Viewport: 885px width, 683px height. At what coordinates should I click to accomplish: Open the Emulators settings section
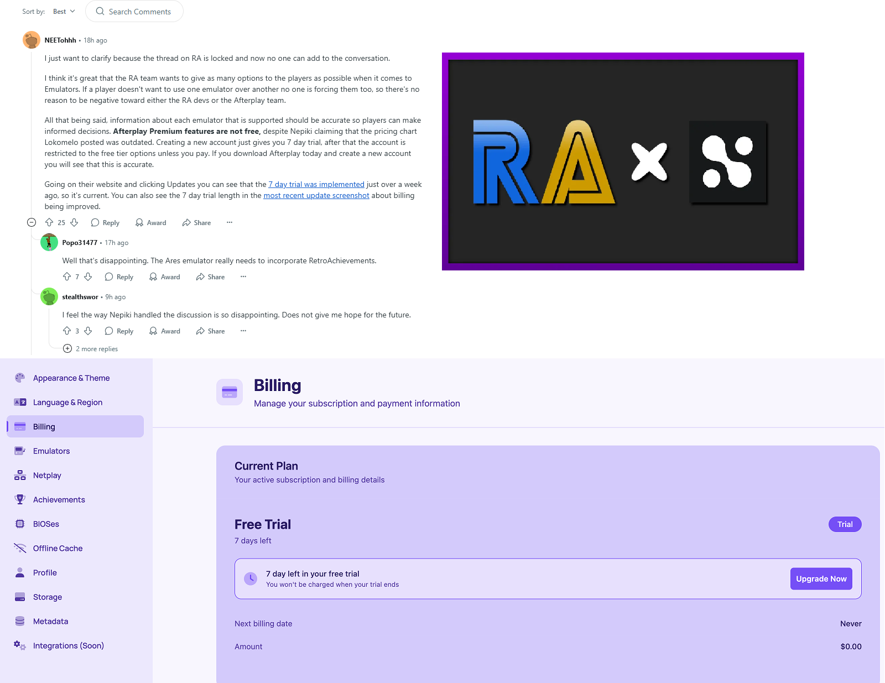pos(75,451)
